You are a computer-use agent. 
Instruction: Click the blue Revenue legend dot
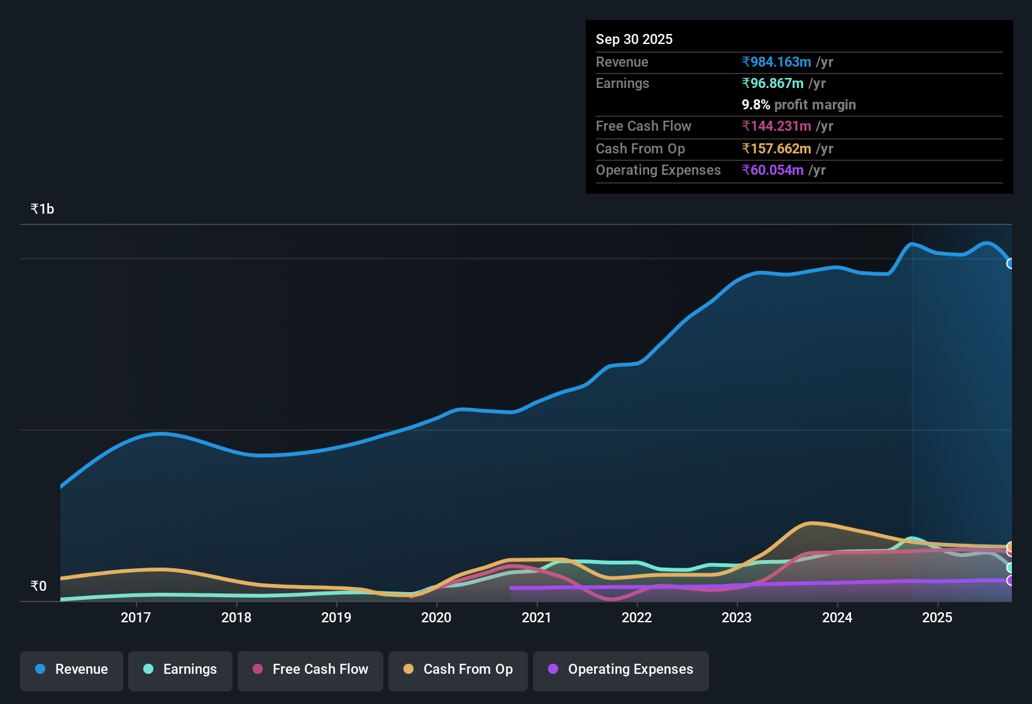tap(39, 669)
